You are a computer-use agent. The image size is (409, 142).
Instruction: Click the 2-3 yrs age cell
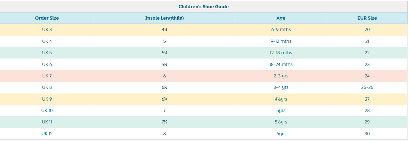[281, 76]
